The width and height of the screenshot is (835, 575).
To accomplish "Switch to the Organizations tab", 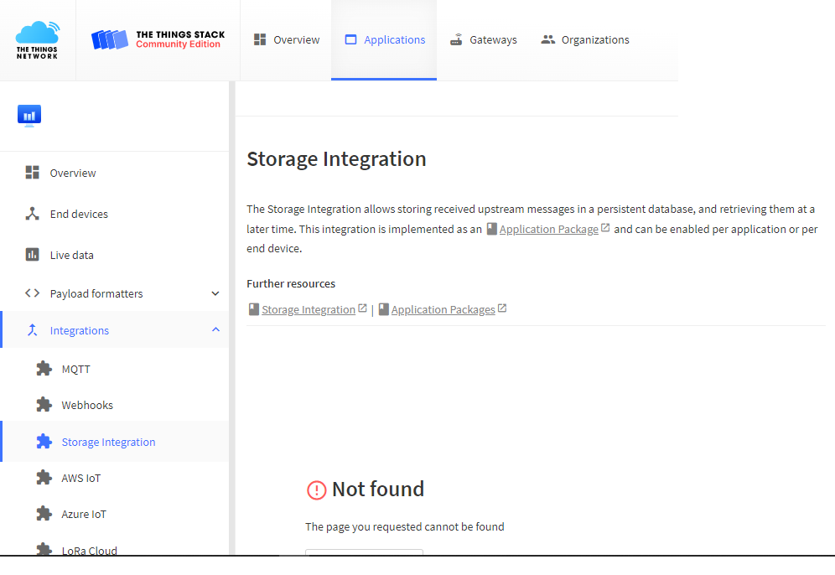I will coord(584,40).
